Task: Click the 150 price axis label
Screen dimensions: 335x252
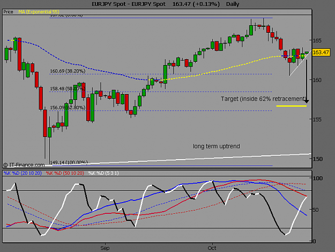Action: pyautogui.click(x=317, y=159)
